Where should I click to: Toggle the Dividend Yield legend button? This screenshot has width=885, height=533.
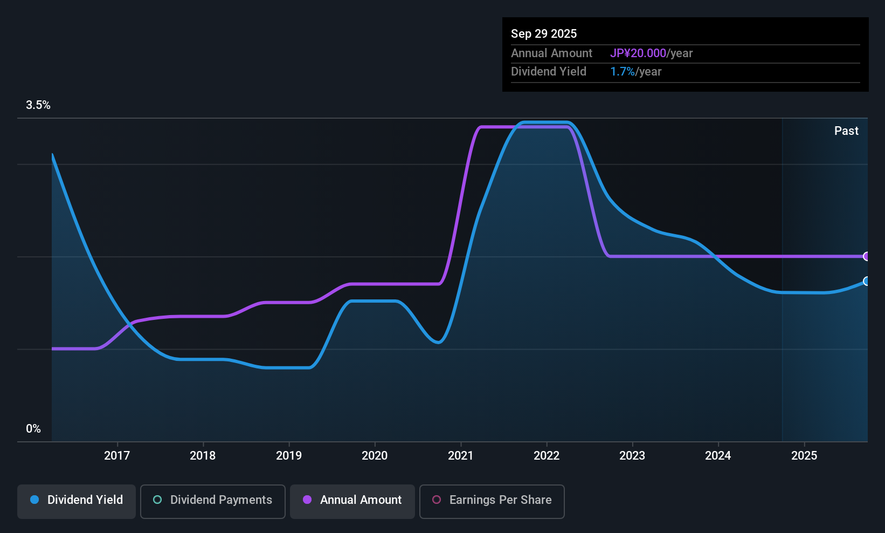point(77,500)
